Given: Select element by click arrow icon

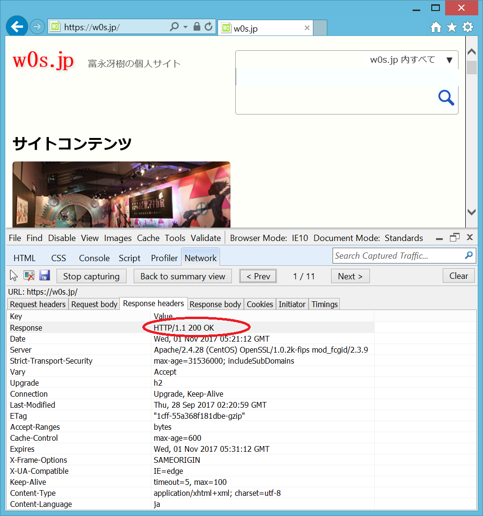Looking at the screenshot, I should click(14, 276).
